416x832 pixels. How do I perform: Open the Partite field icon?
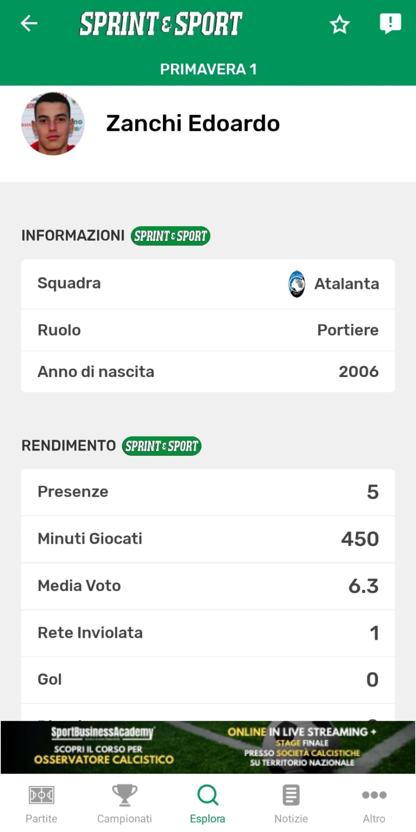pos(41,795)
